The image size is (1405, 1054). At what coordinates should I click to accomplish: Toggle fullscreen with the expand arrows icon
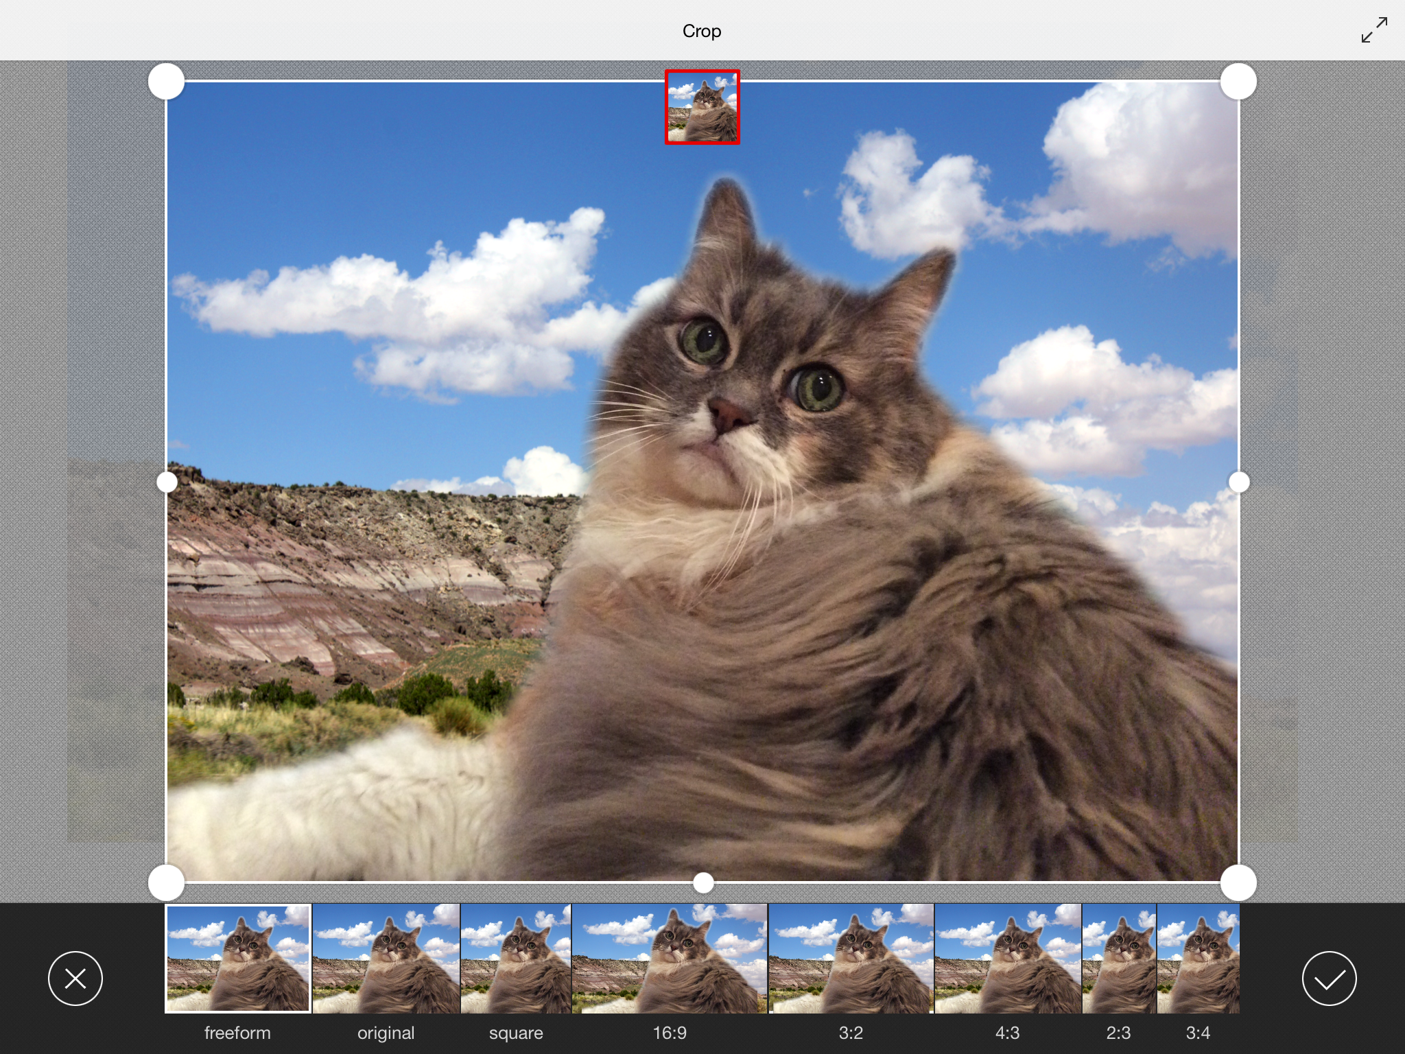click(1374, 30)
